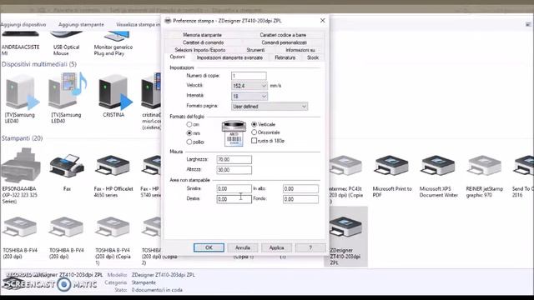Click into the Numero di copie field
The width and height of the screenshot is (534, 300).
tap(249, 76)
